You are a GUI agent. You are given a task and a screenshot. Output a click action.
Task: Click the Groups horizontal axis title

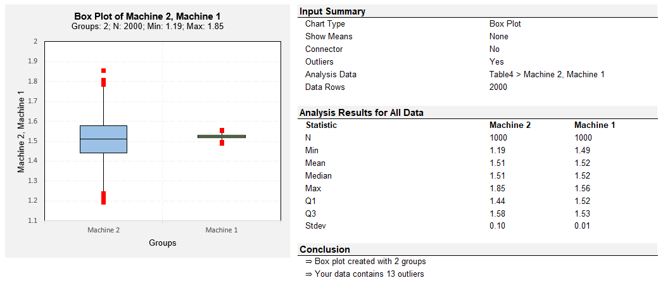click(162, 243)
